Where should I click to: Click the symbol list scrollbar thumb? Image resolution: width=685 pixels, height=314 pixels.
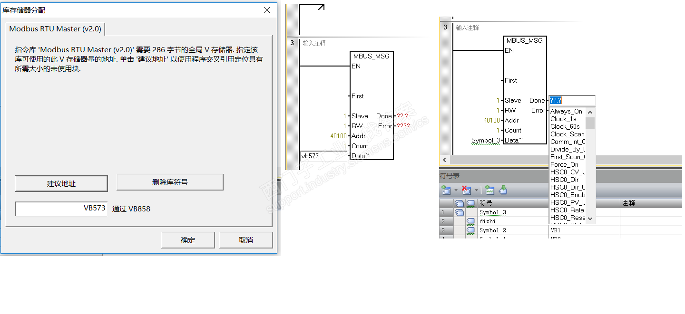tap(590, 123)
